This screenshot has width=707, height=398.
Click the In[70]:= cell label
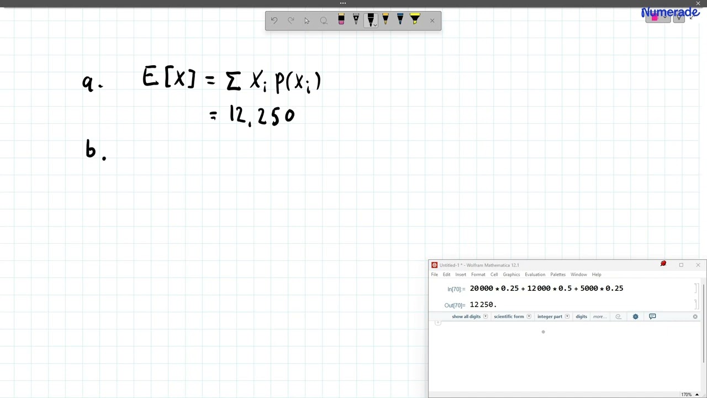[x=456, y=289]
